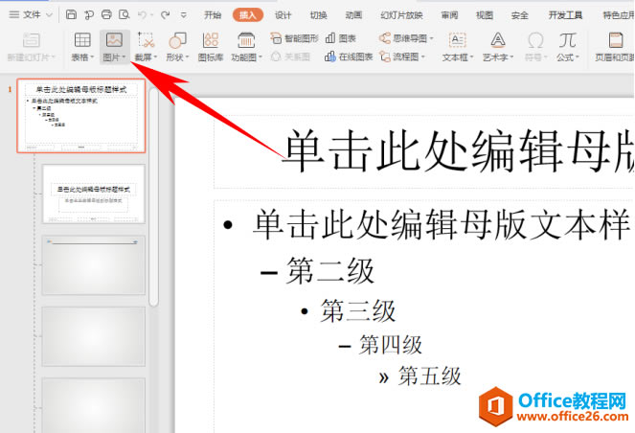Click the Save icon in quick access toolbar
The width and height of the screenshot is (635, 433).
pyautogui.click(x=71, y=15)
